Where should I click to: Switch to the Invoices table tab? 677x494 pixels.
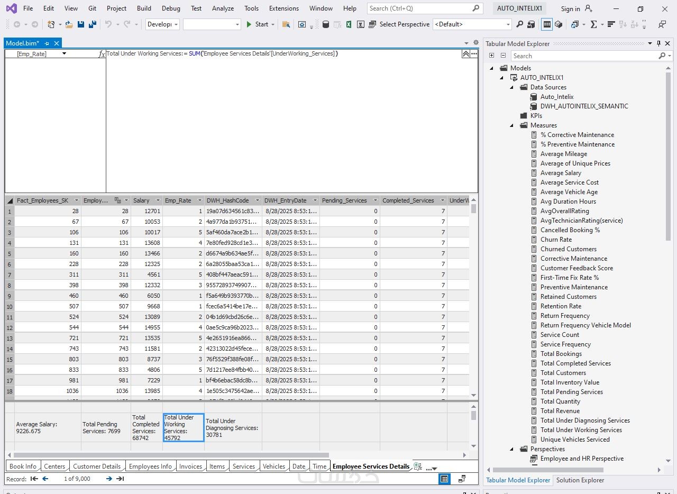click(x=190, y=466)
